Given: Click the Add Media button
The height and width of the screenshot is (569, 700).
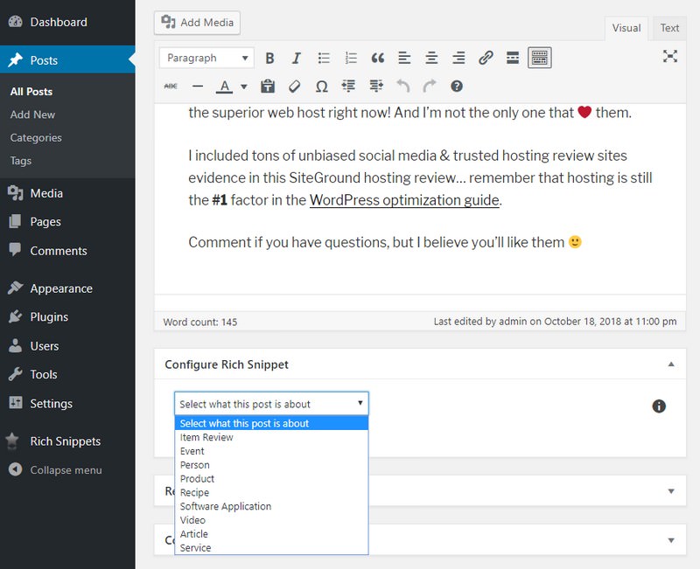Looking at the screenshot, I should tap(197, 23).
